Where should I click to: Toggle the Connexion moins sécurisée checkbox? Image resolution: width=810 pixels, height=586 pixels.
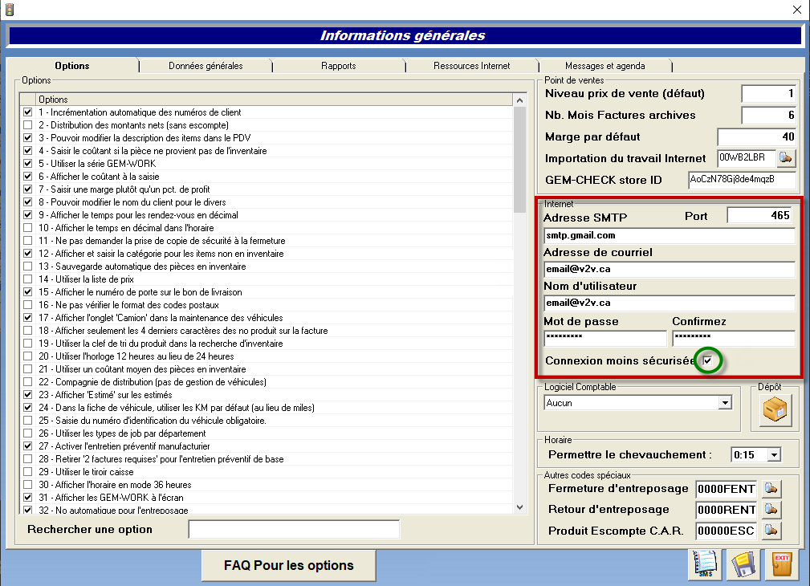pos(708,360)
